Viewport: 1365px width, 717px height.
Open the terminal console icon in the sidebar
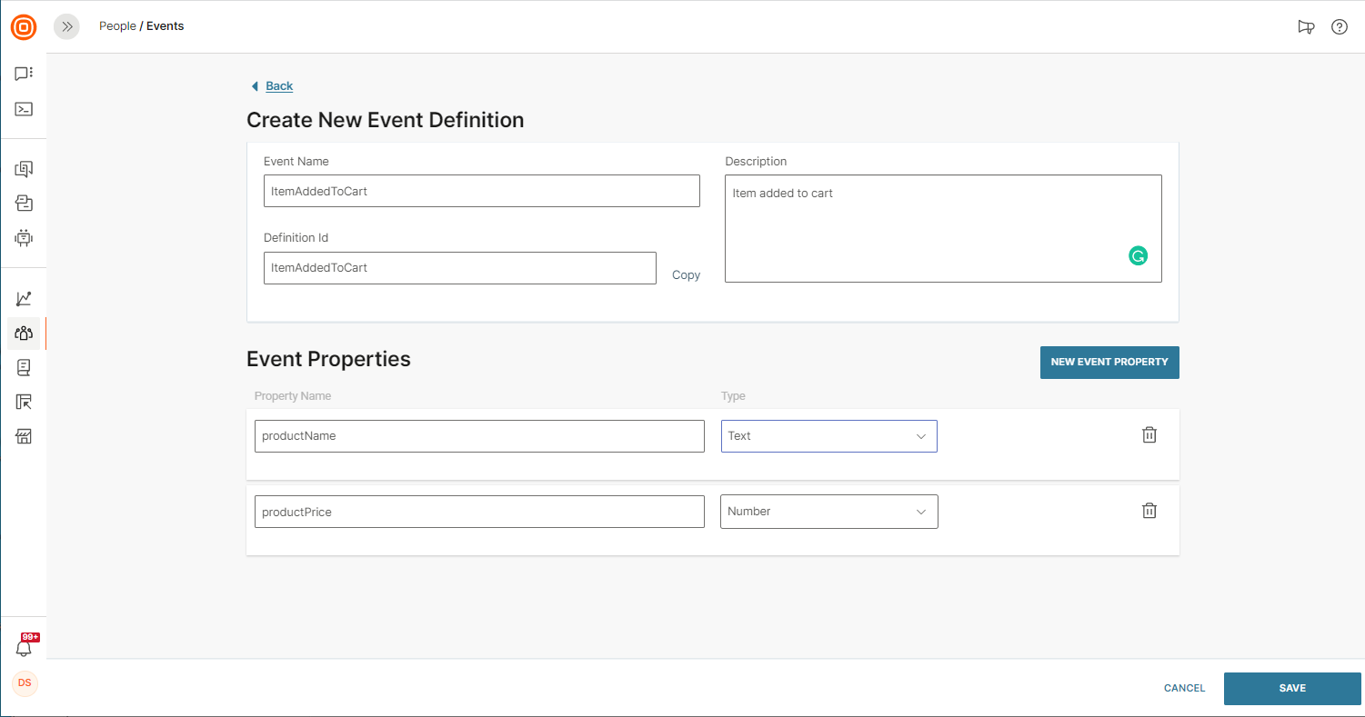tap(24, 109)
